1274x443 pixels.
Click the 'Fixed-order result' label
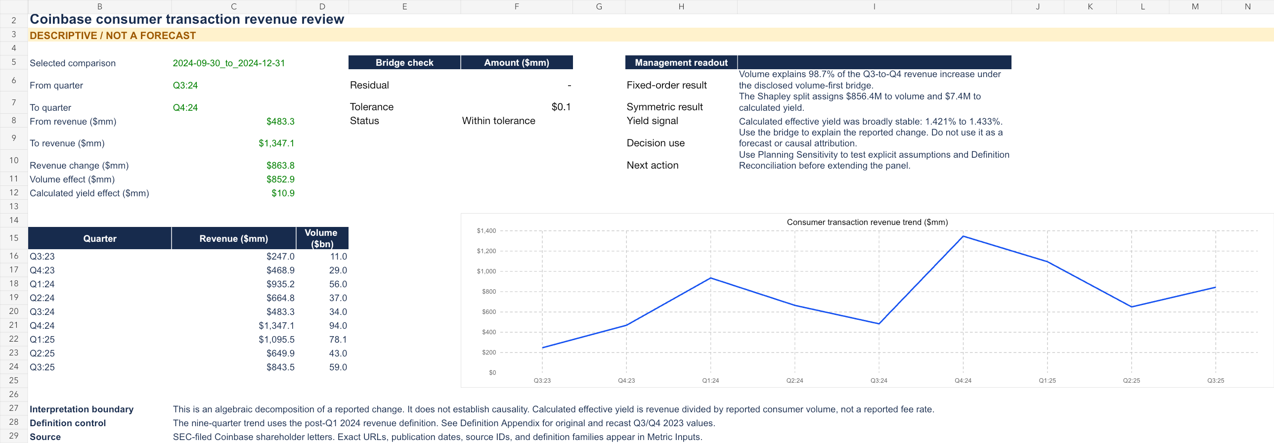tap(666, 85)
